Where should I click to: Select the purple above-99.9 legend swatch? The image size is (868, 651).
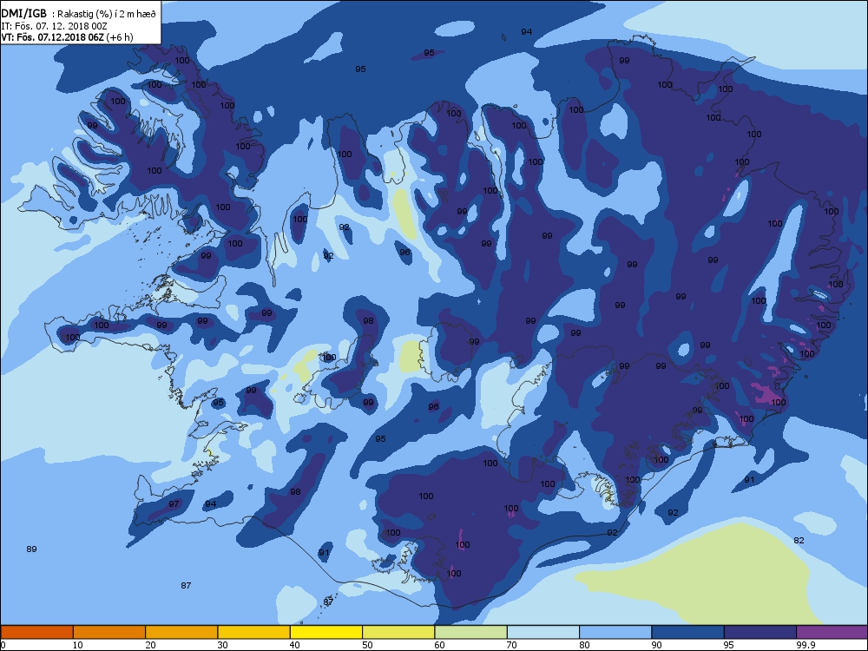(832, 632)
